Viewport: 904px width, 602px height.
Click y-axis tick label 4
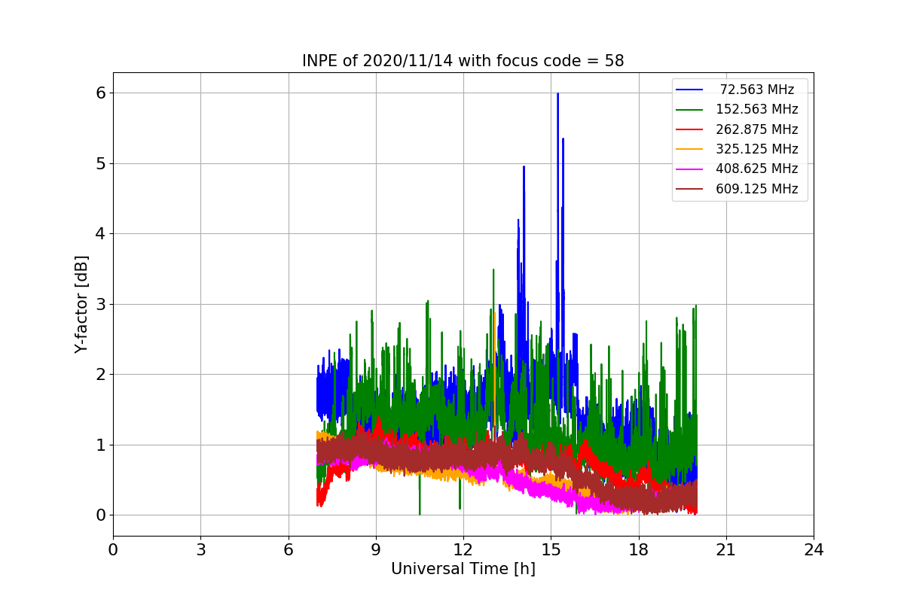pyautogui.click(x=100, y=233)
